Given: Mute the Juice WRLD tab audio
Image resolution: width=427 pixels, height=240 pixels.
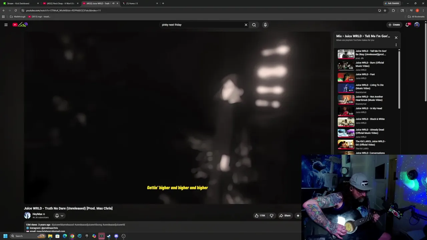Looking at the screenshot, I should click(113, 3).
